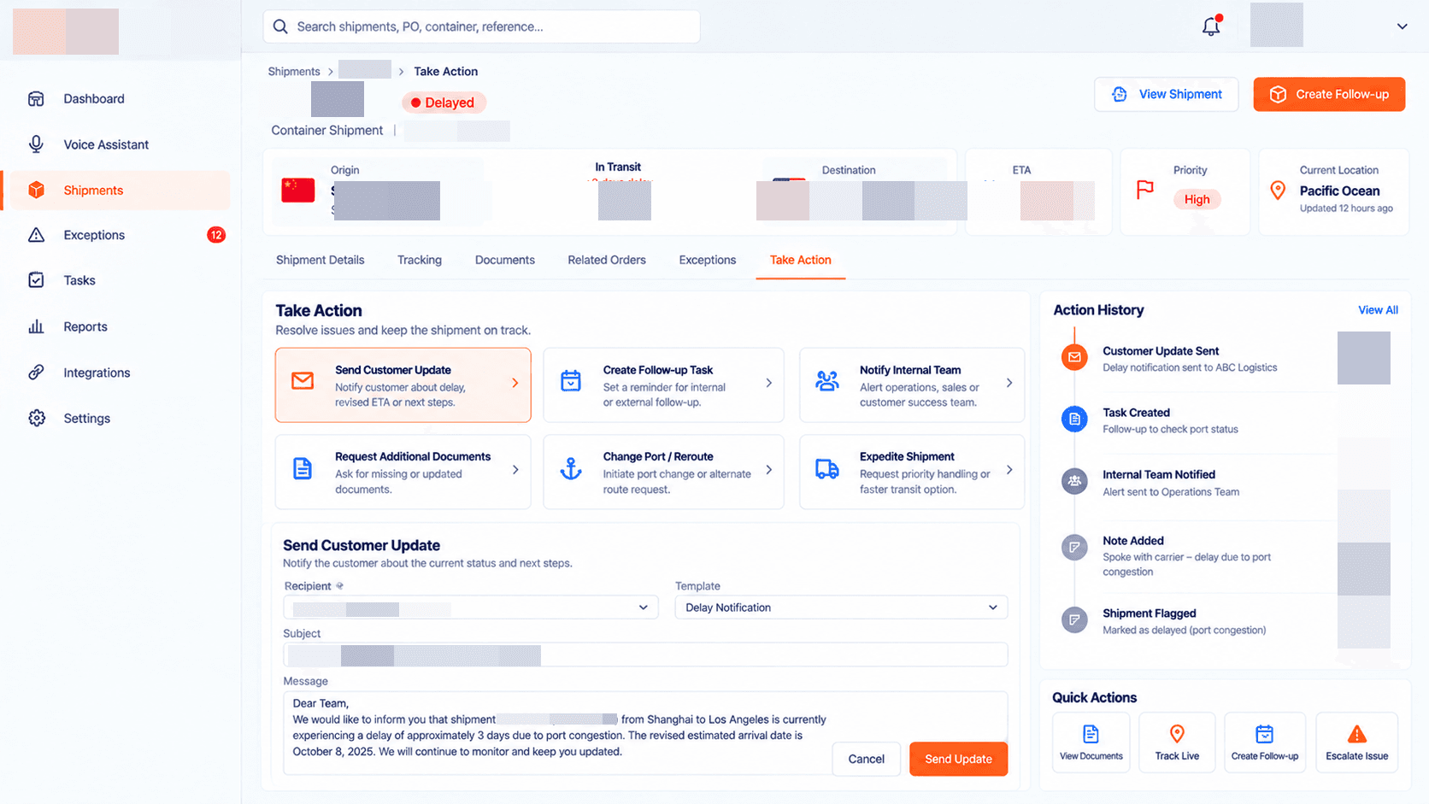Screen dimensions: 1429x804
Task: Click the Exceptions warning triangle icon
Action: (36, 235)
